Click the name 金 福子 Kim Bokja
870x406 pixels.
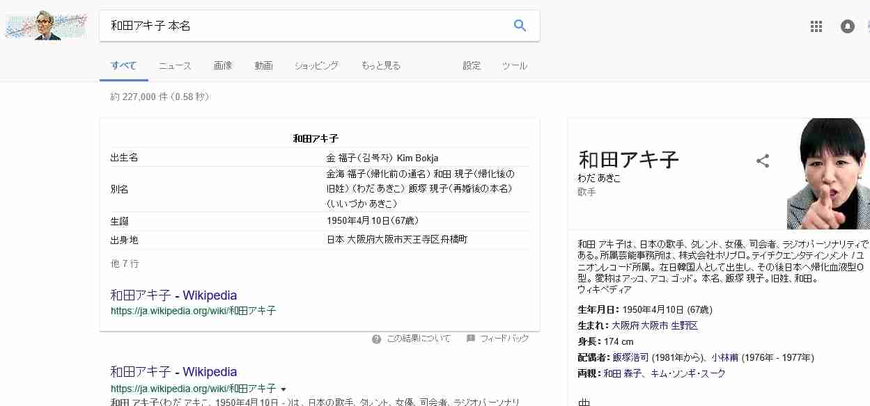coord(382,158)
